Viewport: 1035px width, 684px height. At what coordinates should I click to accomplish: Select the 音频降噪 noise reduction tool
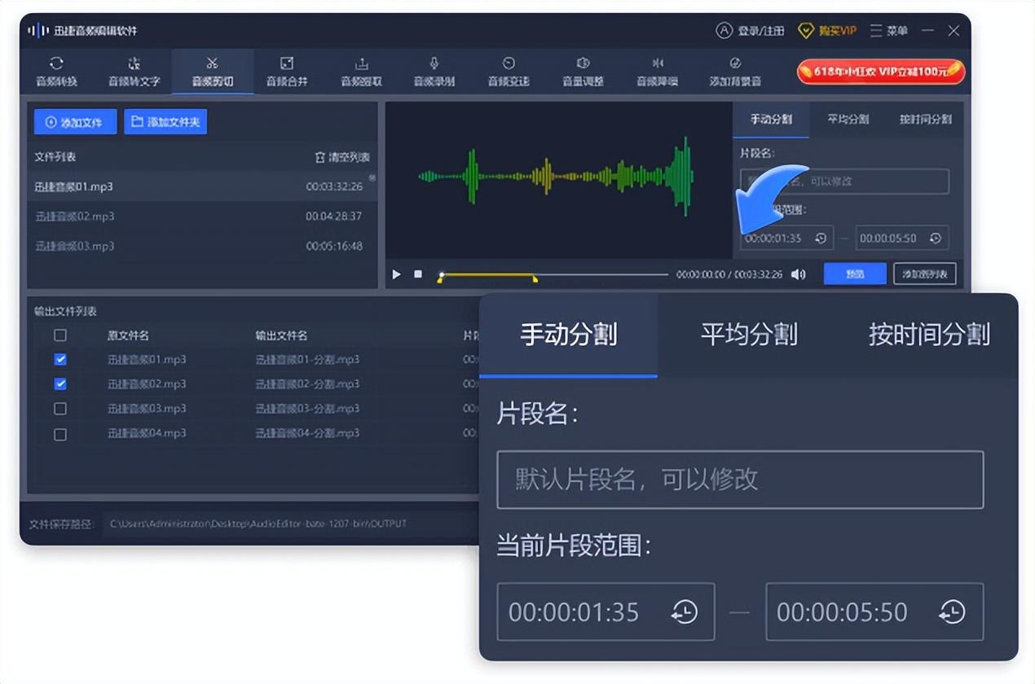(657, 72)
